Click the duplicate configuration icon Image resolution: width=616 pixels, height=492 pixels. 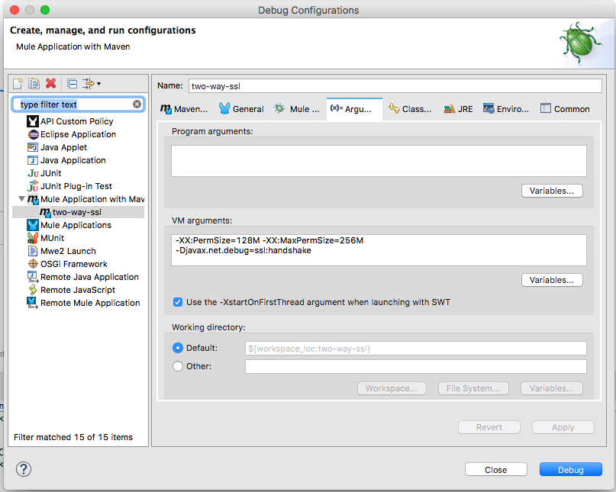(x=34, y=83)
